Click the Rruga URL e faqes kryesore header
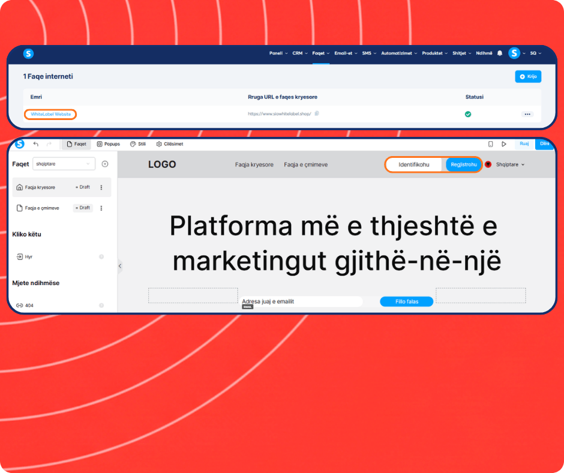 coord(283,97)
